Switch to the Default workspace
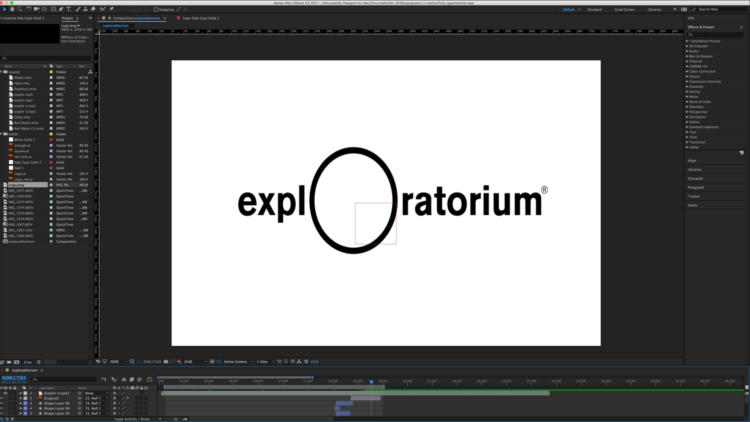This screenshot has height=422, width=750. [x=568, y=10]
